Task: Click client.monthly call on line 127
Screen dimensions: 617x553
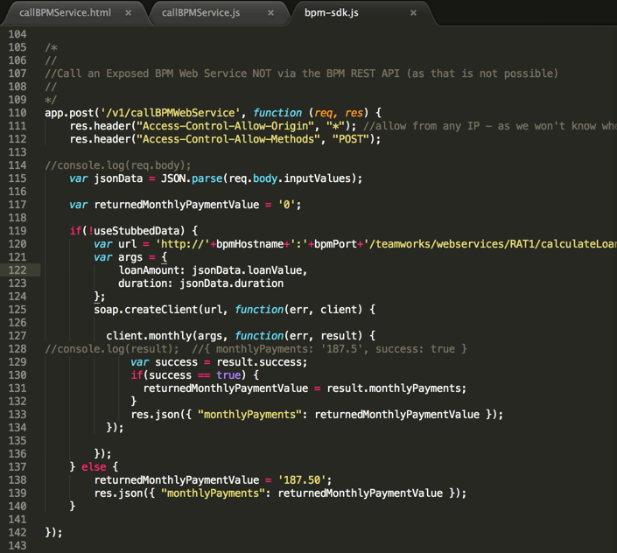Action: pyautogui.click(x=149, y=336)
